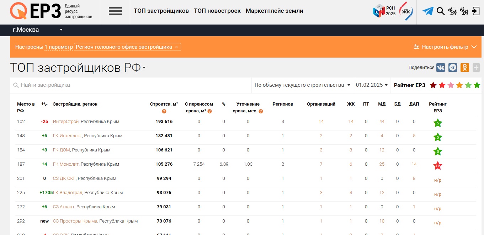Filter by pink rating star
Viewport: 484px width, 235px height.
pyautogui.click(x=451, y=85)
